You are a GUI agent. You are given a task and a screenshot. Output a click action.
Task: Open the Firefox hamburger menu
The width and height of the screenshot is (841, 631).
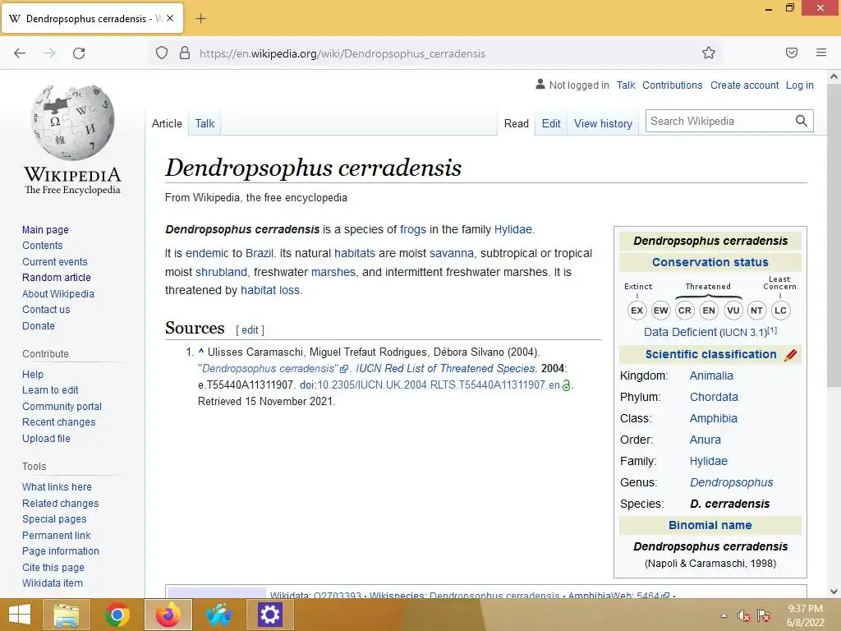click(x=821, y=53)
